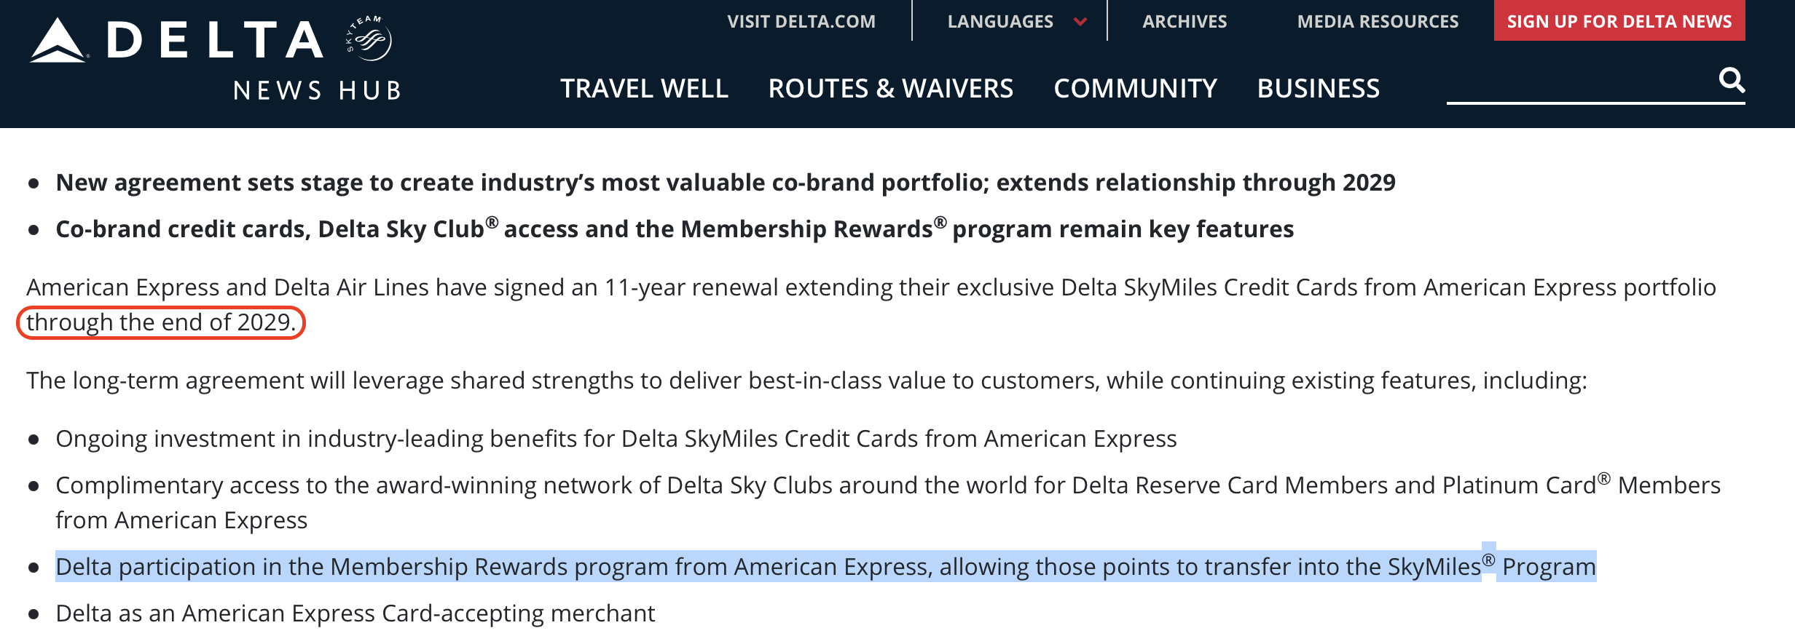Viewport: 1795px width, 636px height.
Task: Click the circled 'through the end of 2029' text
Action: click(160, 322)
